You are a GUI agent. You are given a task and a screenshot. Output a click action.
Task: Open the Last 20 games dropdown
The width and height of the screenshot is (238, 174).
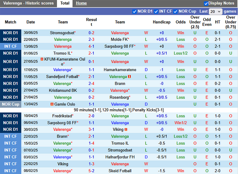(215, 12)
